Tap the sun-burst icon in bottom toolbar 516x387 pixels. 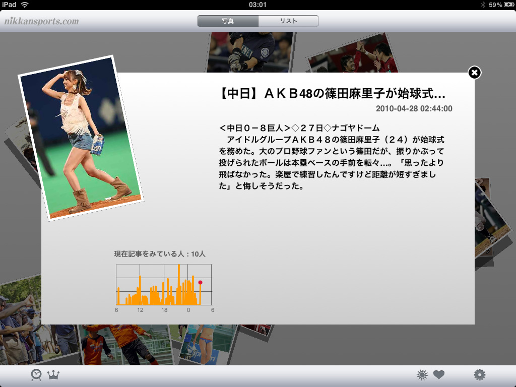pyautogui.click(x=422, y=374)
